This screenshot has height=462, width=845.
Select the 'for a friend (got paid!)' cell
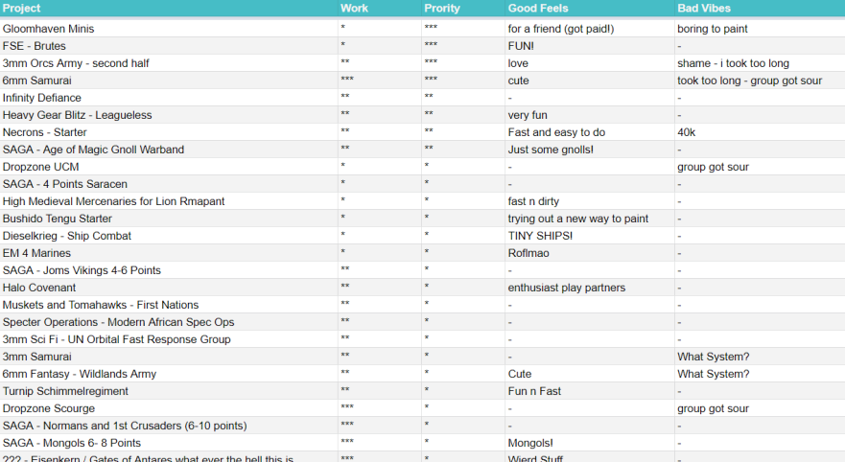point(560,29)
